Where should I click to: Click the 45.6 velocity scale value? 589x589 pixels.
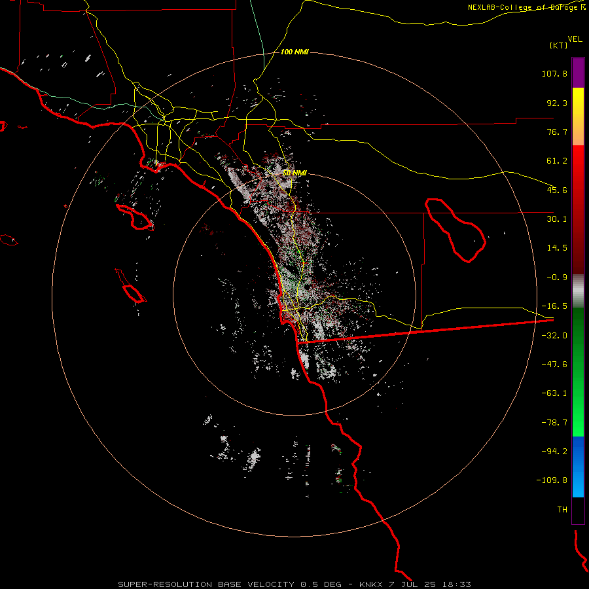pos(557,190)
